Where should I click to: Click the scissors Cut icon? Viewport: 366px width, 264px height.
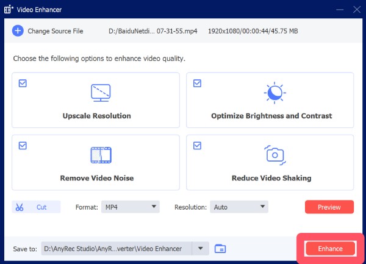[x=20, y=207]
